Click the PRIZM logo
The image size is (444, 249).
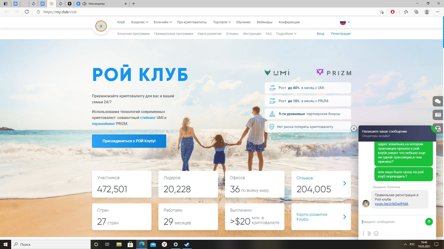pos(333,72)
